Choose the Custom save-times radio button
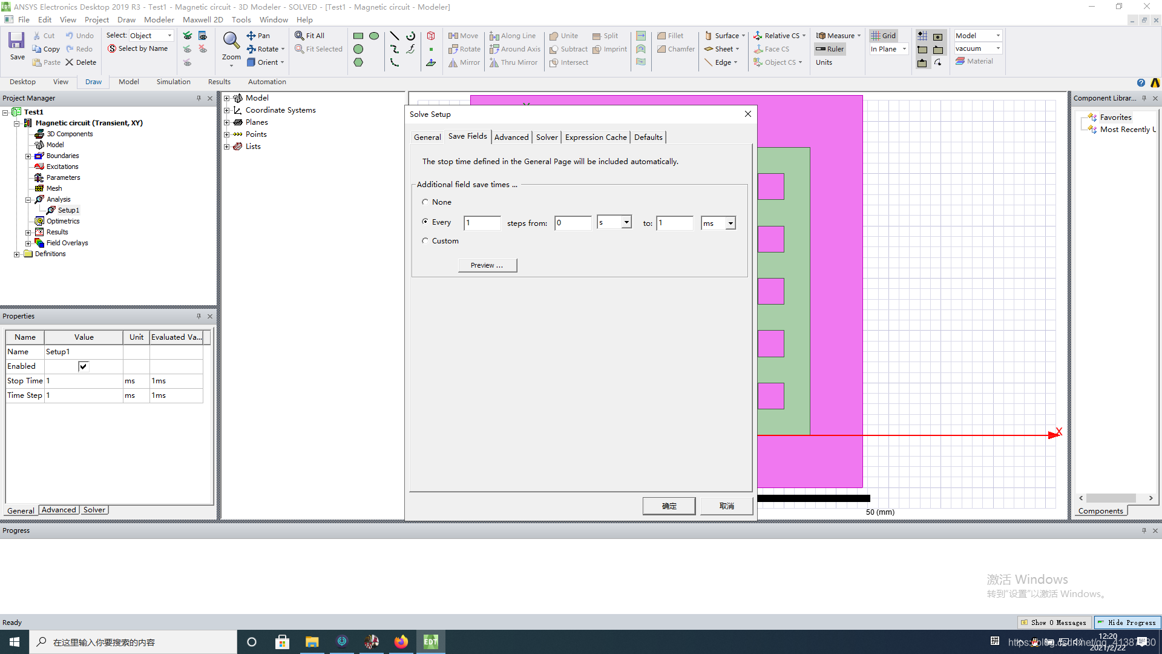This screenshot has height=654, width=1162. [425, 241]
